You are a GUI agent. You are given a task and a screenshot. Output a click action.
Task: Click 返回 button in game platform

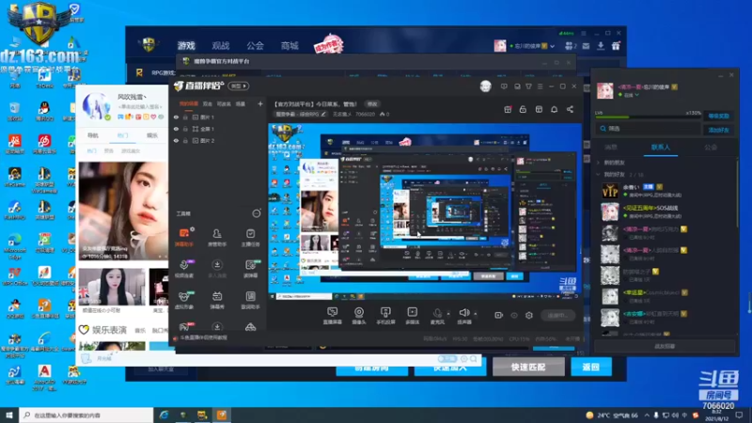591,367
